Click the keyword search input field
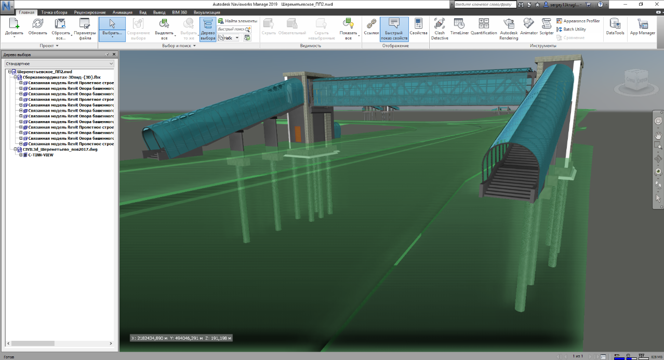Viewport: 664px width, 360px height. pos(482,4)
